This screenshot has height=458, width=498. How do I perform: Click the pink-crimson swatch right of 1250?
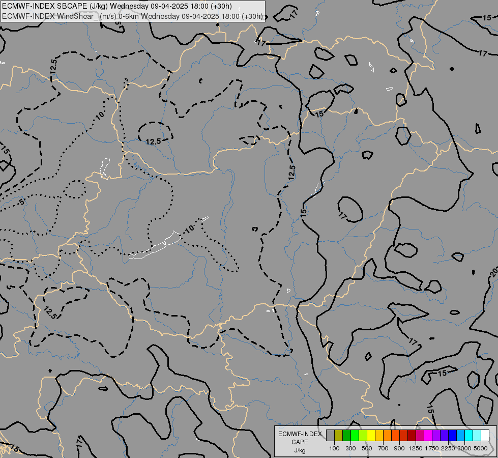click(x=420, y=436)
